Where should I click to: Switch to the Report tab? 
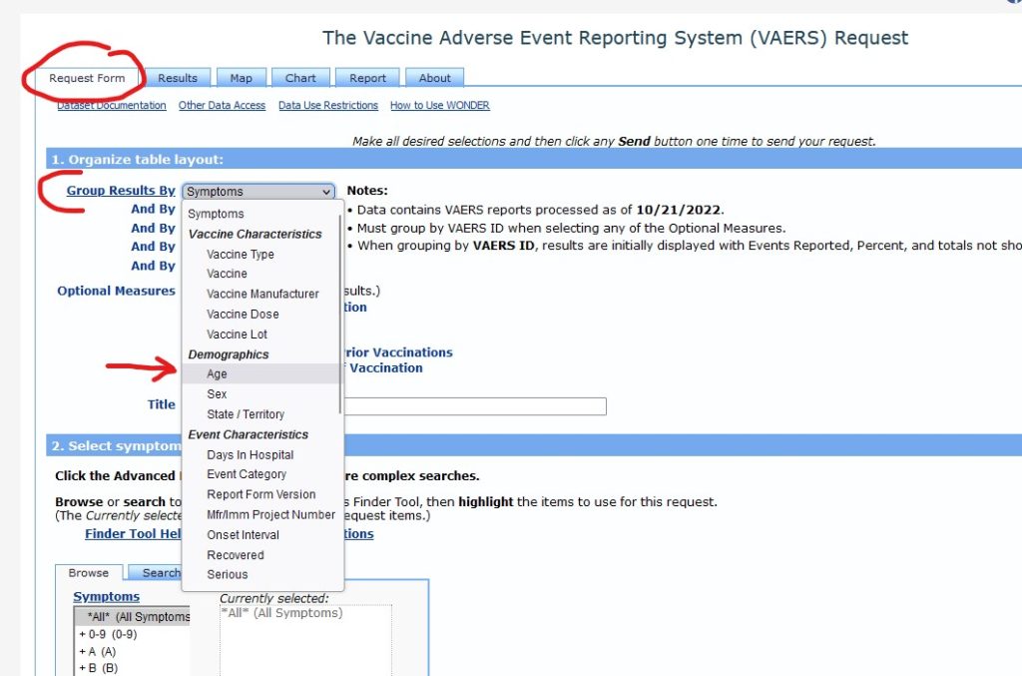tap(367, 78)
